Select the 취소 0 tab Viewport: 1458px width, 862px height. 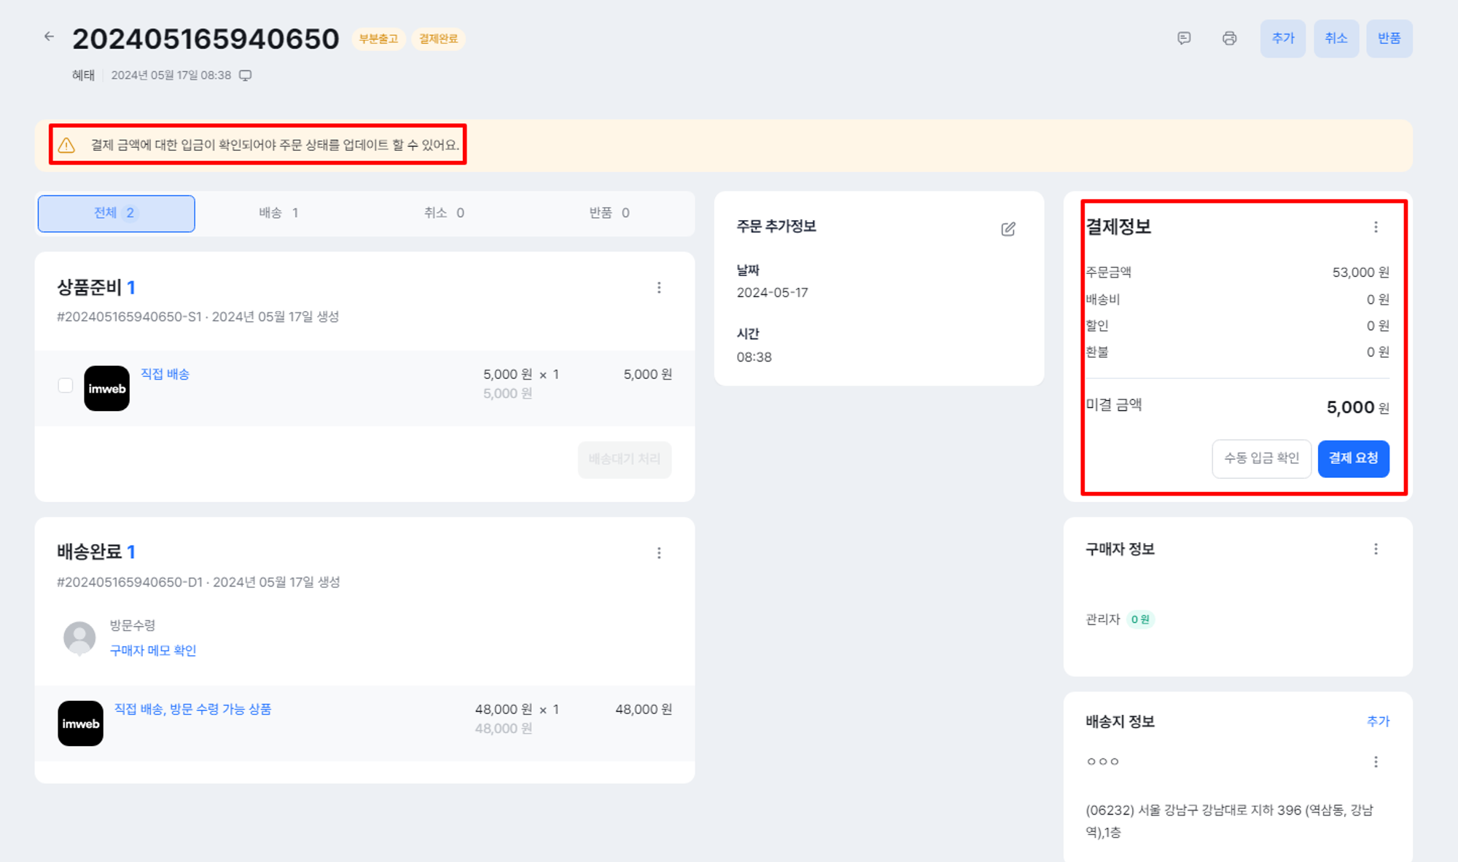[x=444, y=213]
